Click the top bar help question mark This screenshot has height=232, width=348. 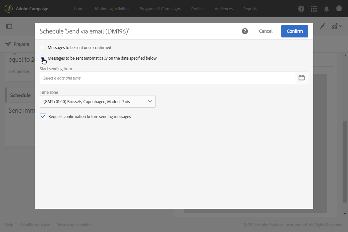tap(301, 9)
